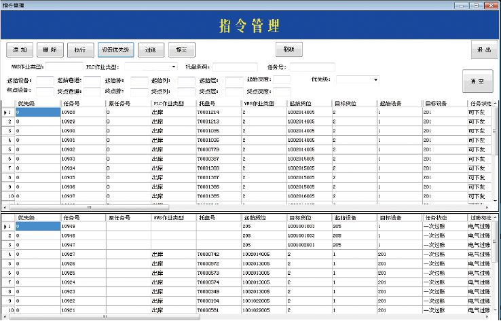This screenshot has width=501, height=321.
Task: Select task number cell 10947
Action: (x=83, y=245)
